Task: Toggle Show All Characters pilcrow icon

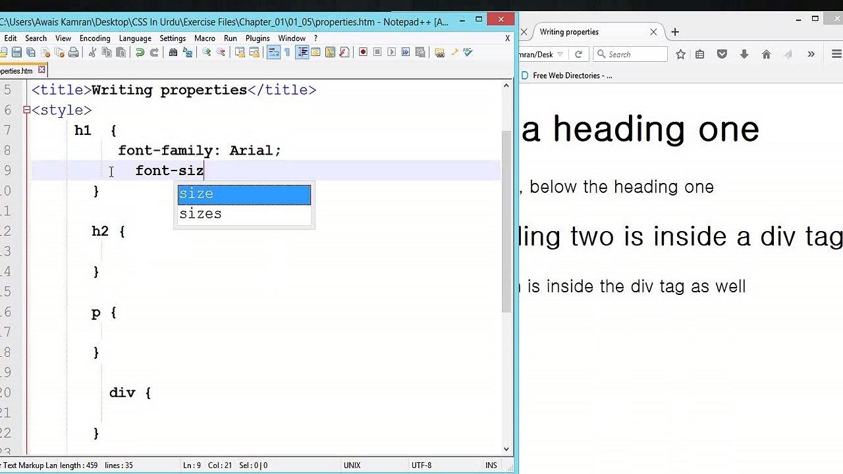Action: tap(287, 52)
